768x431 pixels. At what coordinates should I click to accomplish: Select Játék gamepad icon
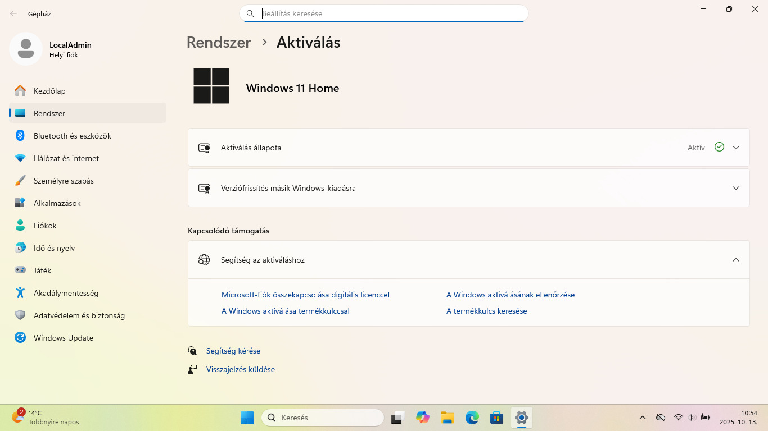[x=20, y=270]
